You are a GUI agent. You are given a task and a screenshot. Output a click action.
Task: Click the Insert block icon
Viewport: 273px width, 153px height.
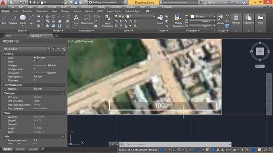(x=160, y=20)
